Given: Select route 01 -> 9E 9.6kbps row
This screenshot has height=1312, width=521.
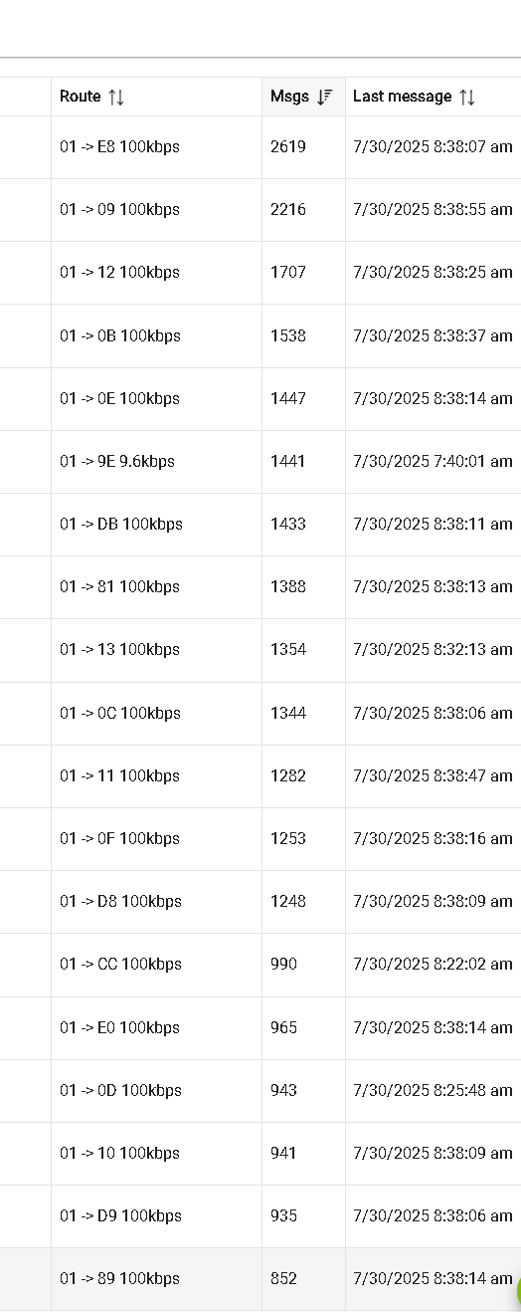Looking at the screenshot, I should [260, 462].
